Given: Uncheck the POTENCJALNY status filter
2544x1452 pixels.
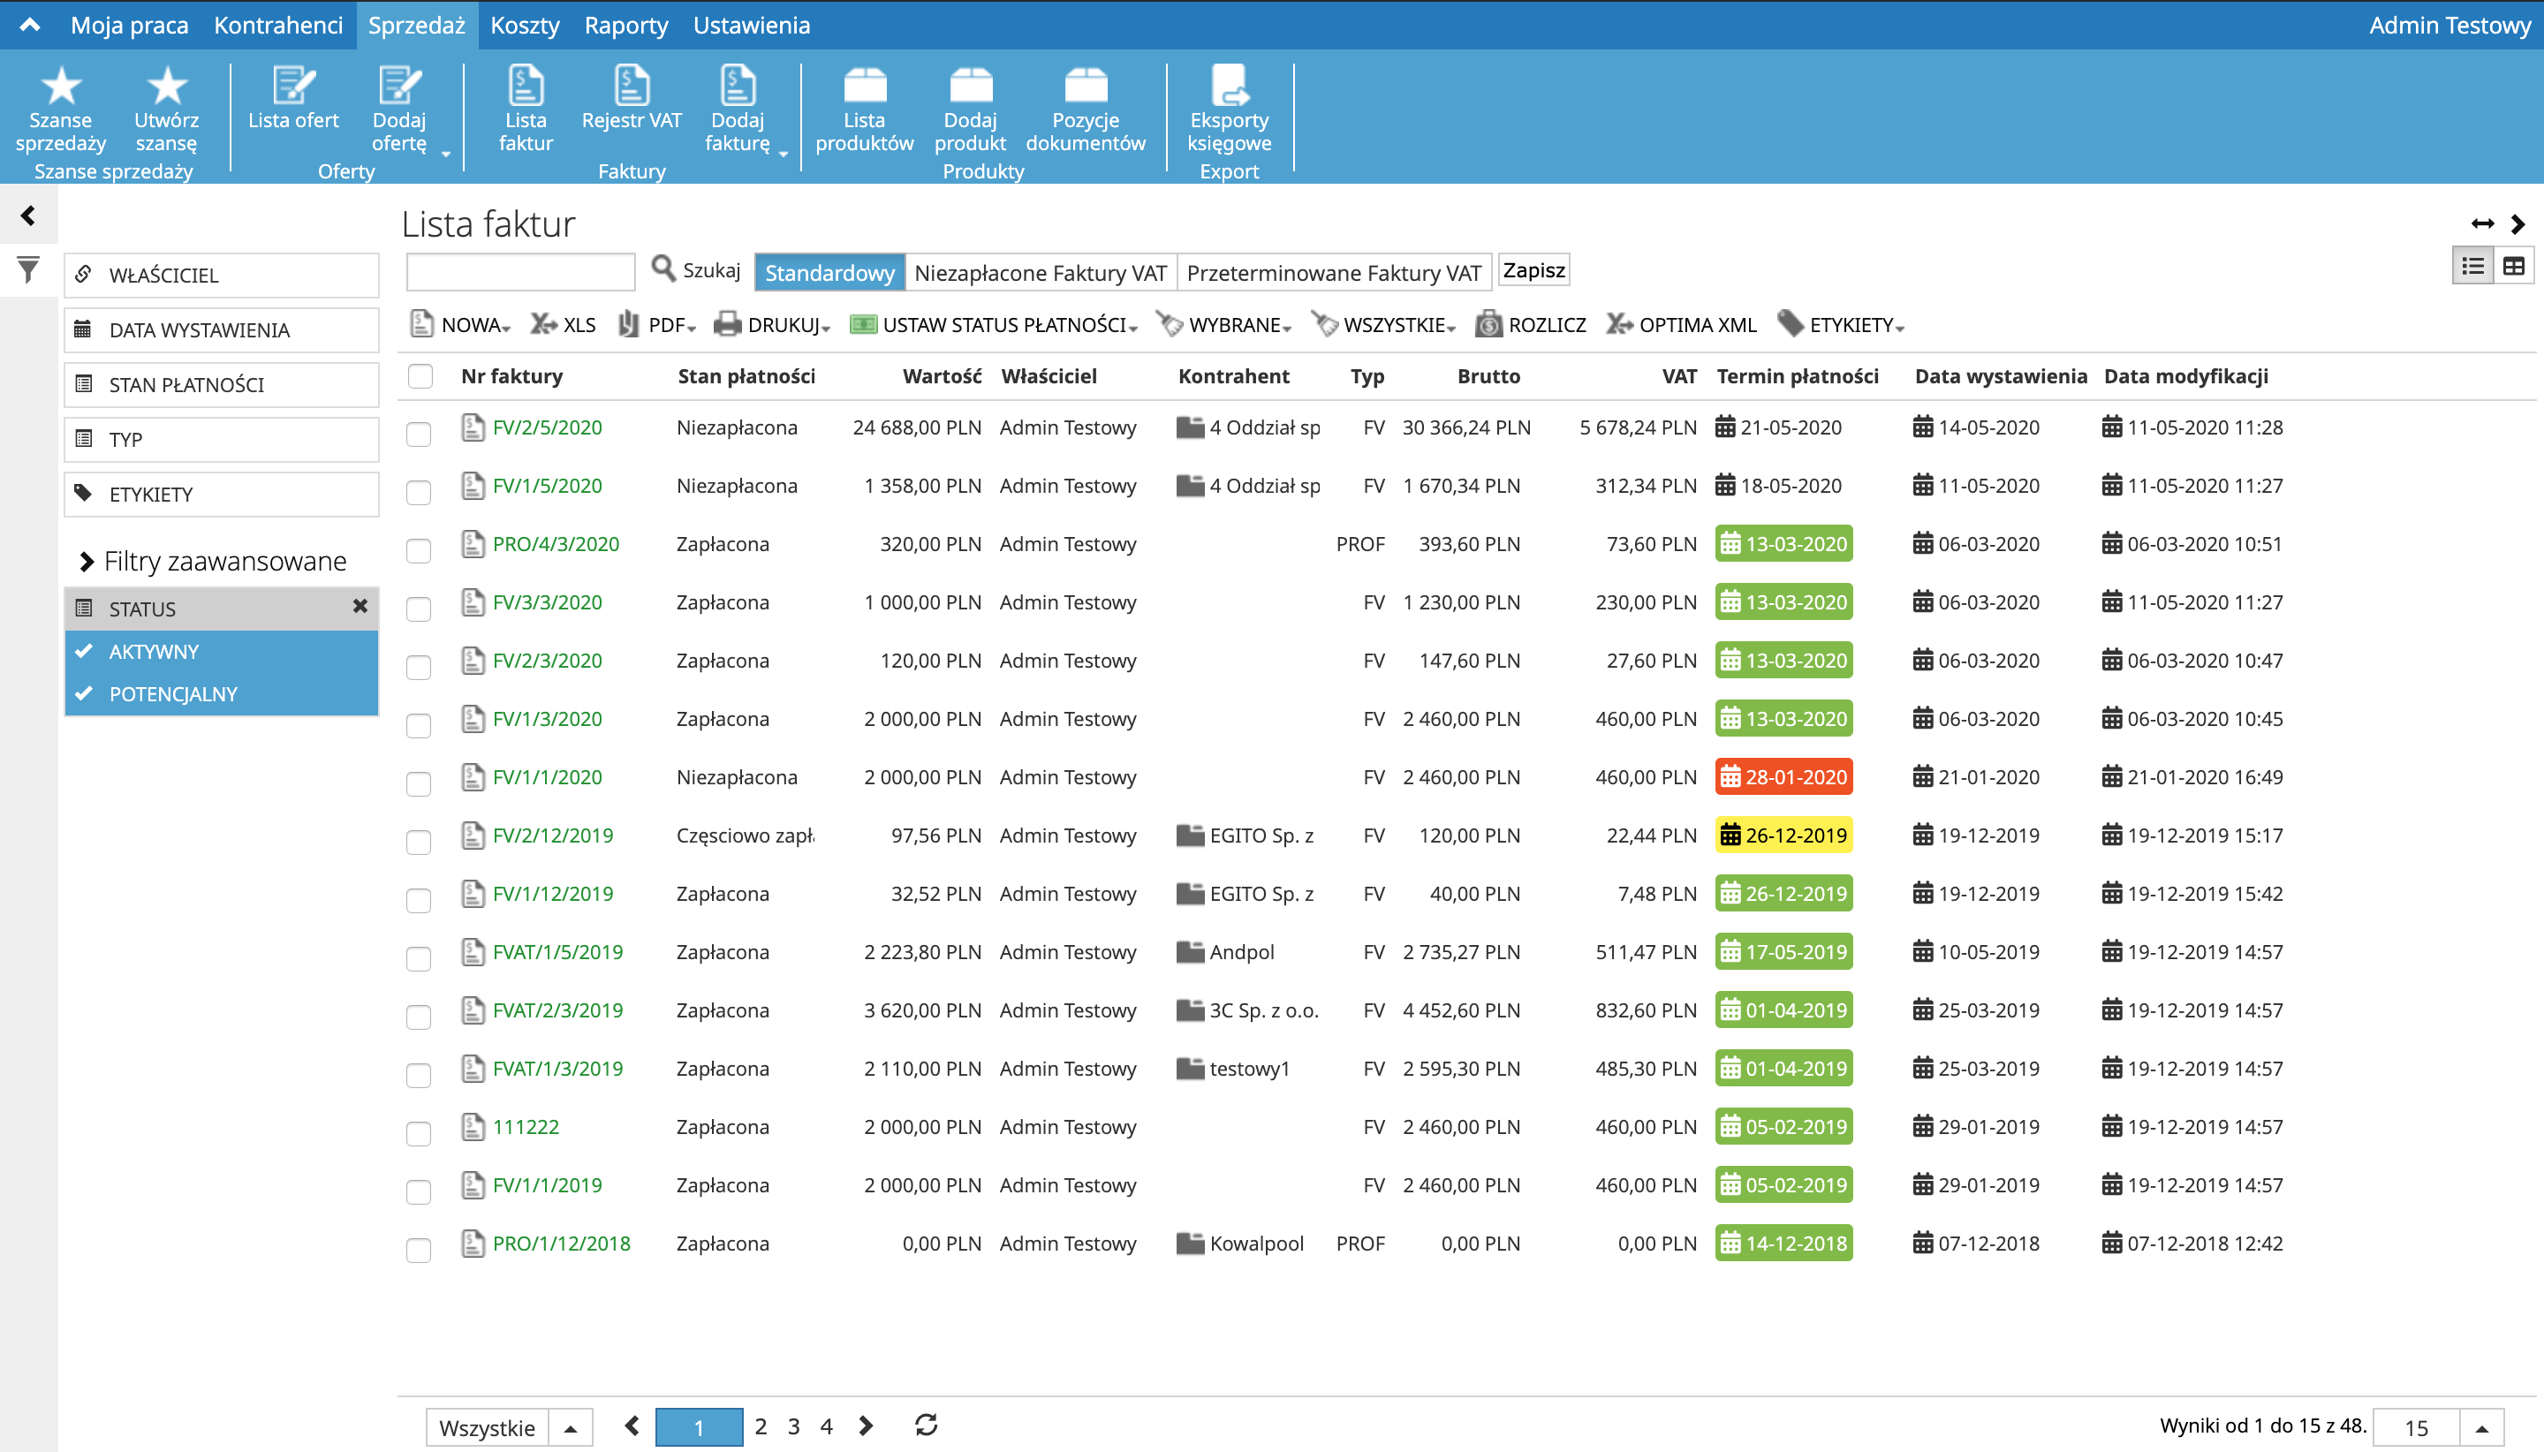Looking at the screenshot, I should tap(222, 694).
